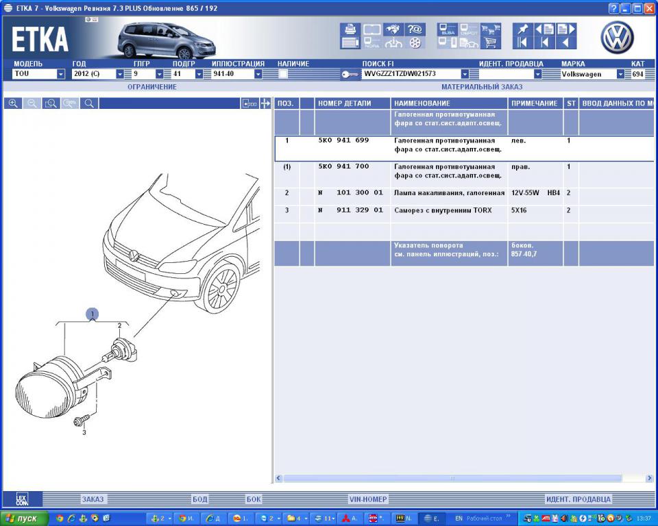This screenshot has width=658, height=526.
Task: Zoom out of the illustration
Action: point(32,103)
